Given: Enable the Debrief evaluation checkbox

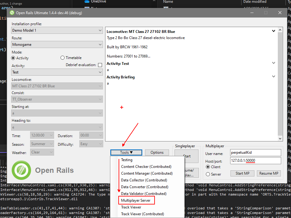Looking at the screenshot, I should tap(100, 65).
